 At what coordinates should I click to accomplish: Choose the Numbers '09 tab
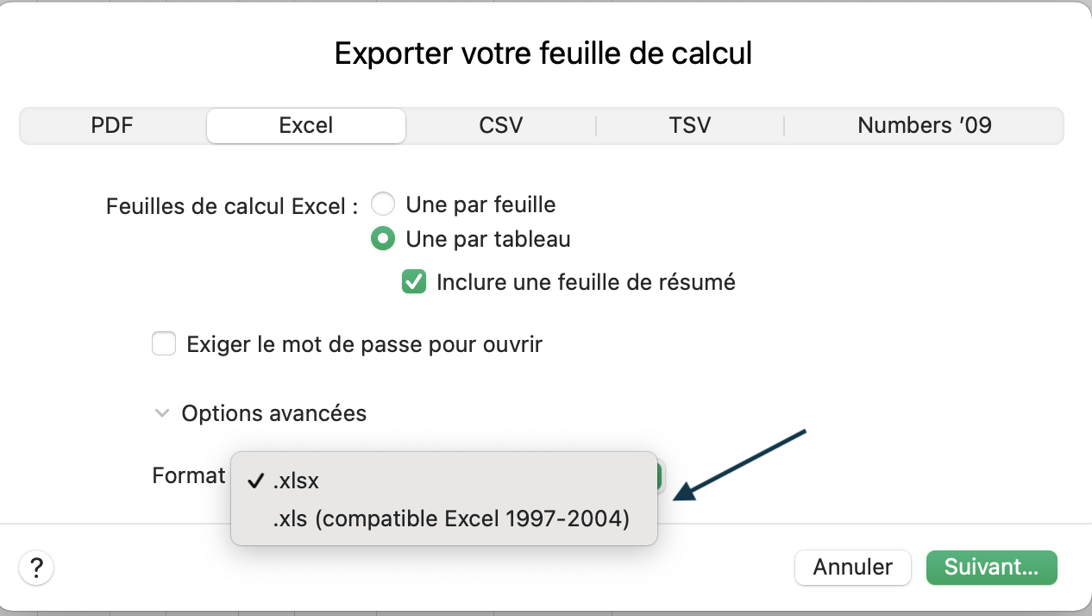[924, 125]
